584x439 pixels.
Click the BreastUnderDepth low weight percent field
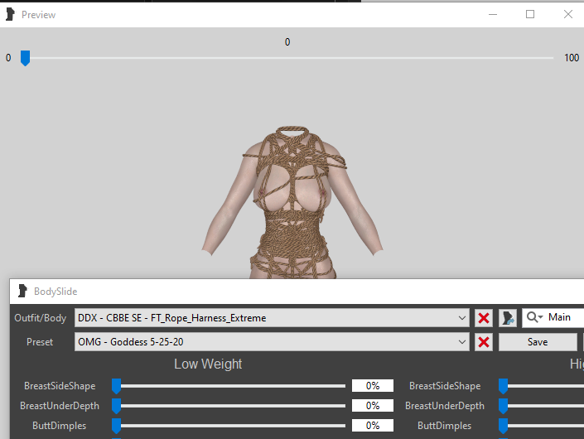pyautogui.click(x=373, y=406)
